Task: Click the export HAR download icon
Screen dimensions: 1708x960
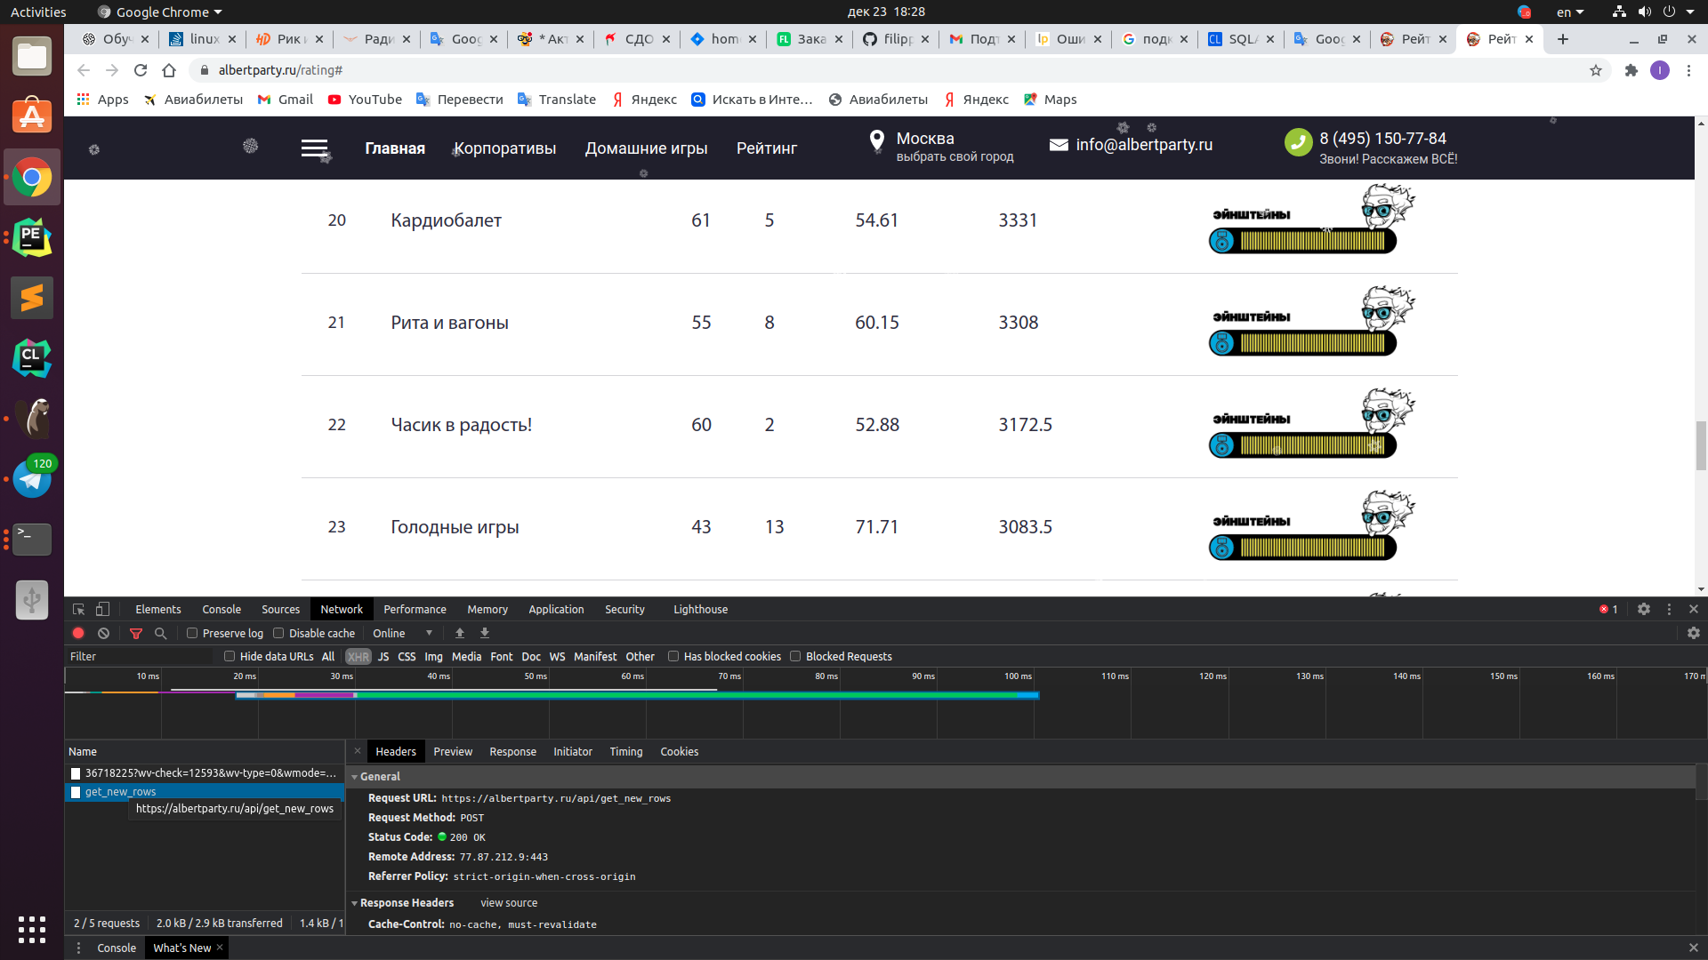Action: pyautogui.click(x=485, y=633)
